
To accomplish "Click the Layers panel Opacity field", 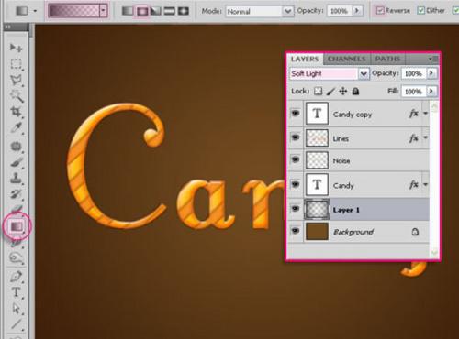I will [x=414, y=73].
